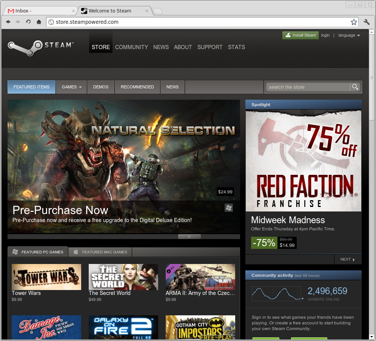
Task: Click the Spotlight panel header
Action: pyautogui.click(x=304, y=105)
